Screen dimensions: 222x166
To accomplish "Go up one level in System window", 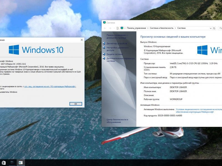I will tap(117, 28).
